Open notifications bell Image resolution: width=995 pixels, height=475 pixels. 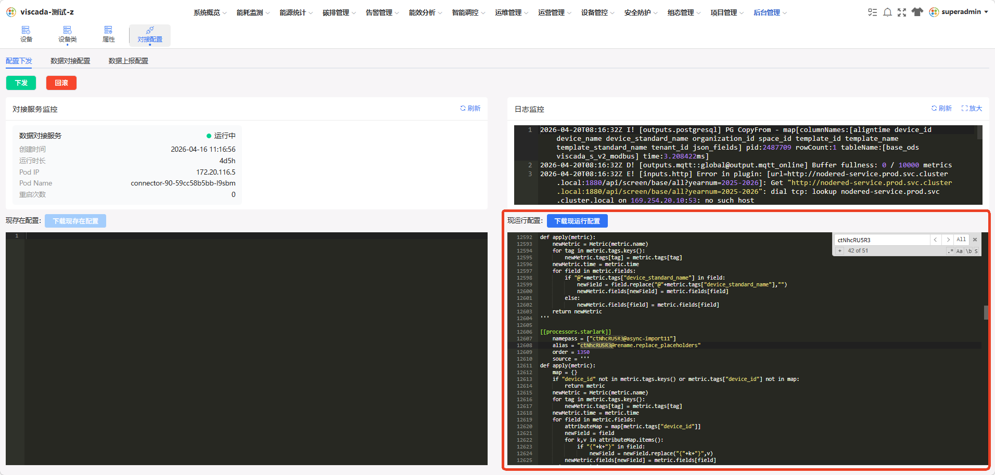click(887, 12)
